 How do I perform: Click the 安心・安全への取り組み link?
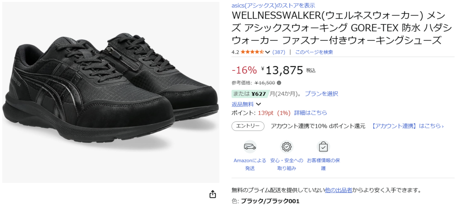[287, 164]
